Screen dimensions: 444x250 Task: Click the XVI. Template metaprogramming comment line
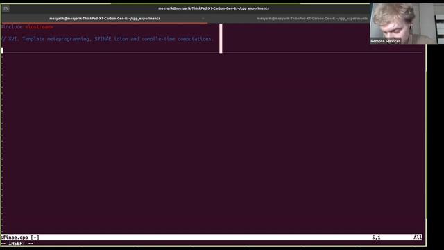108,39
